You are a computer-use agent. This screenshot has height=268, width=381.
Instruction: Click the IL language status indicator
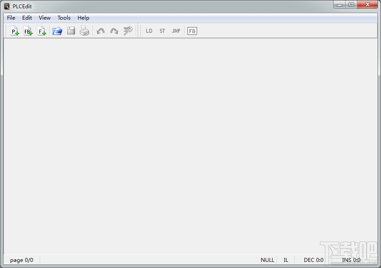click(286, 260)
